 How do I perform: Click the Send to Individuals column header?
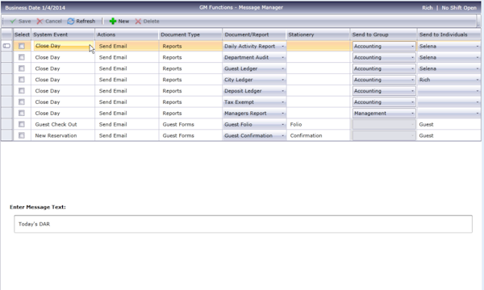click(449, 35)
